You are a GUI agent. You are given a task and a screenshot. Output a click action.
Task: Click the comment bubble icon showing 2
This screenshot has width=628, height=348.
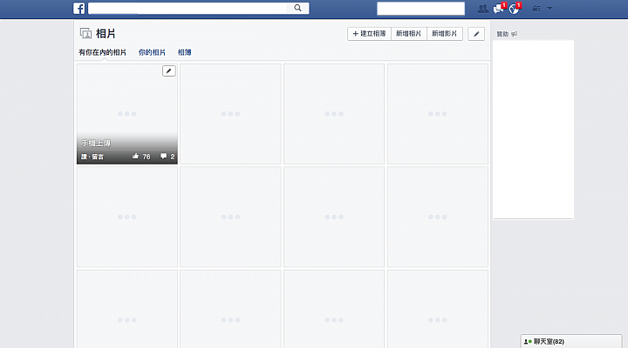pyautogui.click(x=163, y=157)
